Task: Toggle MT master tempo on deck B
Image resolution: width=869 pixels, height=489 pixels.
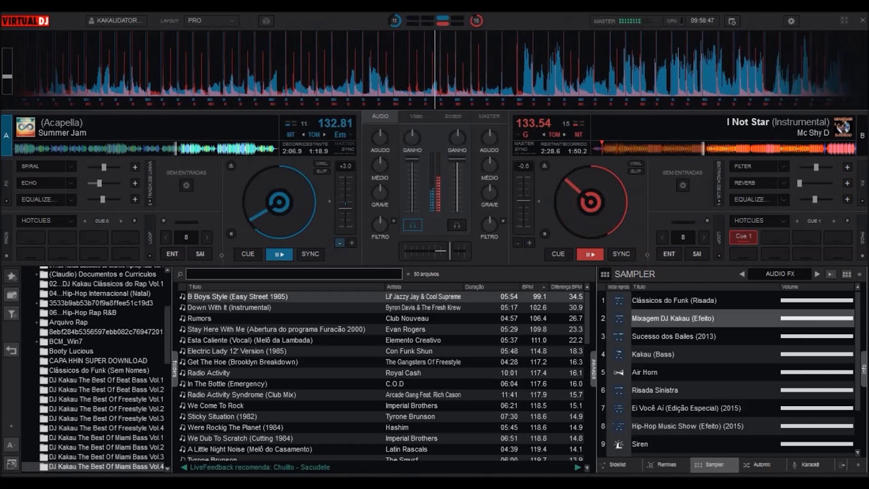Action: [x=578, y=134]
